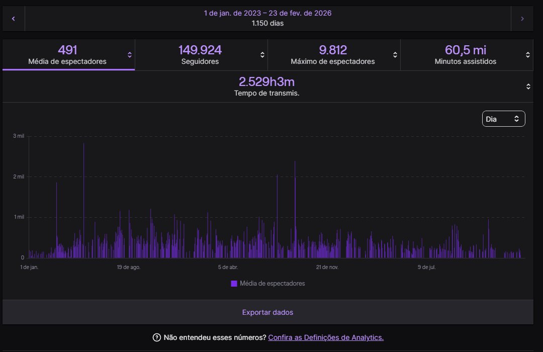Viewport: 543px width, 352px height.
Task: Click the 19 de ago. axis date
Action: (129, 267)
